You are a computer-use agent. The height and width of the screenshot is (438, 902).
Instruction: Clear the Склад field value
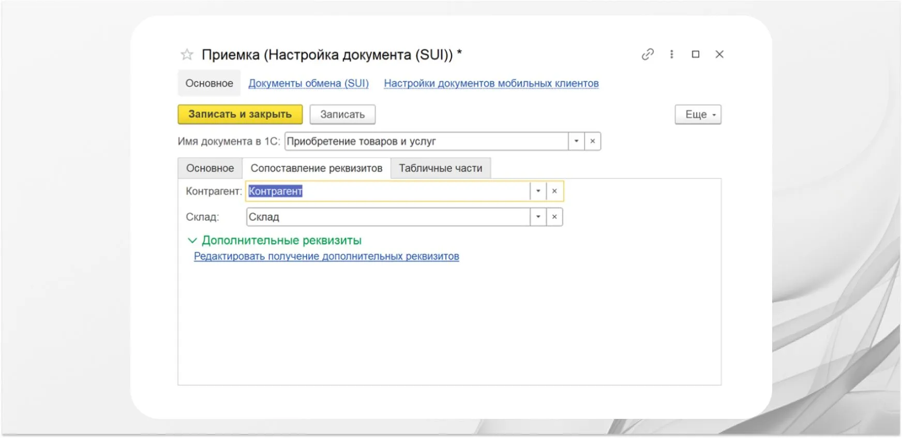point(554,217)
